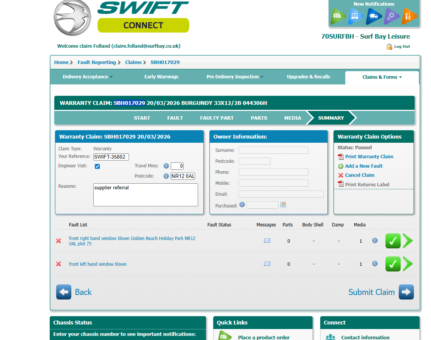Viewport: 431px width, 340px height.
Task: Expand the Pre Delivery Inspection menu
Action: click(235, 77)
